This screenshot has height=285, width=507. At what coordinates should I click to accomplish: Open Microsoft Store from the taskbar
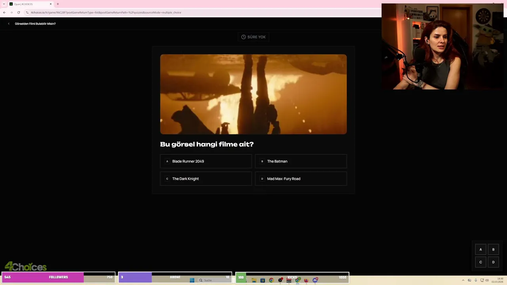pos(263,280)
